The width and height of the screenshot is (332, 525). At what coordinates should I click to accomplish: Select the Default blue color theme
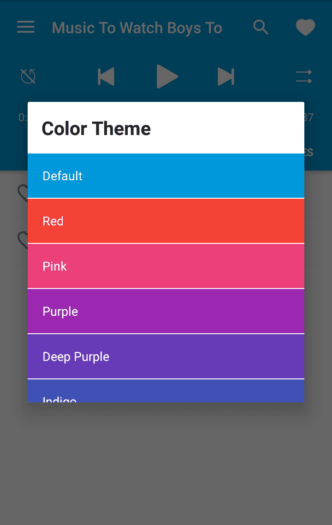[166, 176]
